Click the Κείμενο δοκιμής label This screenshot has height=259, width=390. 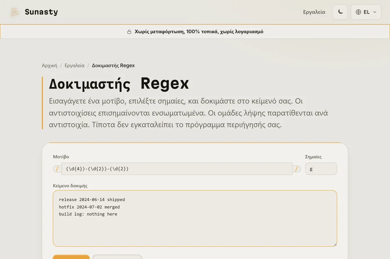[70, 186]
